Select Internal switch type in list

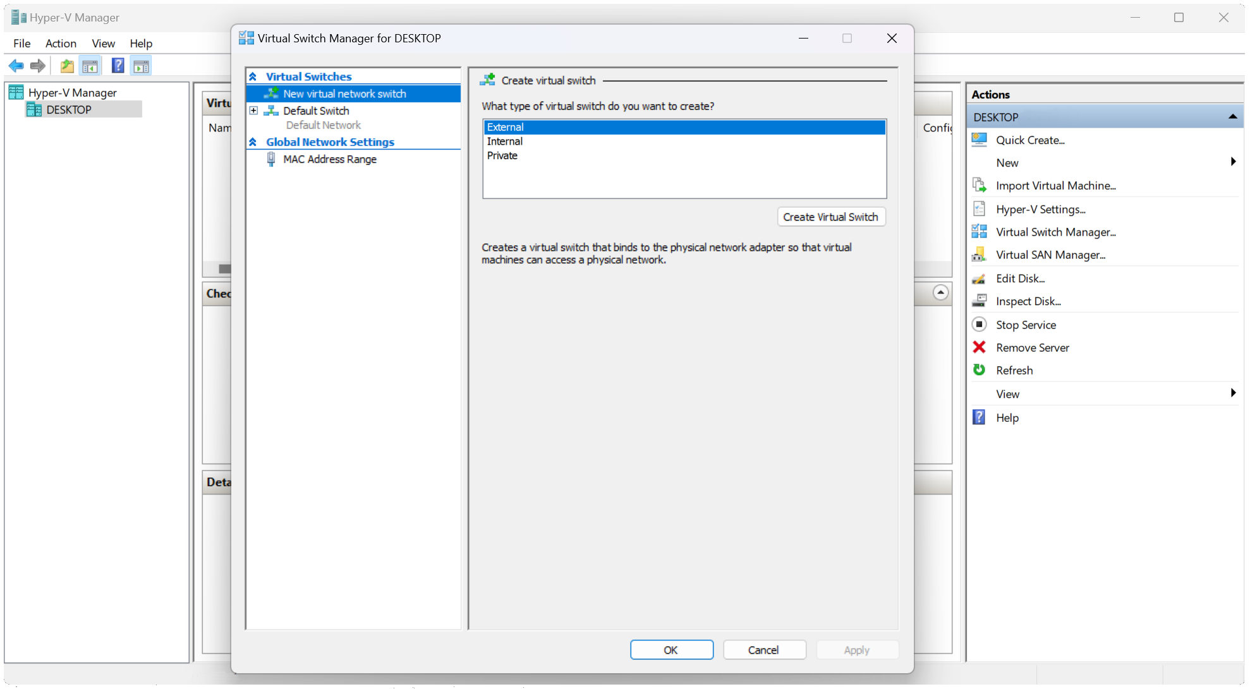pyautogui.click(x=504, y=141)
